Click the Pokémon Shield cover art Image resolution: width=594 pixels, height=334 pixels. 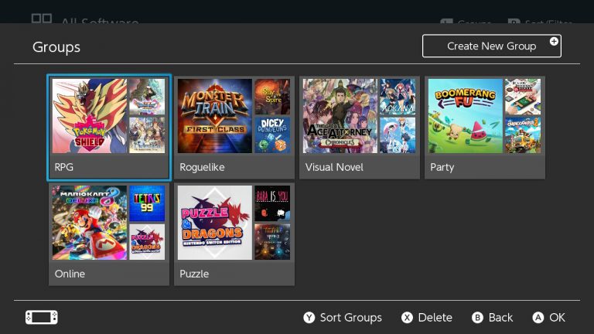[90, 116]
